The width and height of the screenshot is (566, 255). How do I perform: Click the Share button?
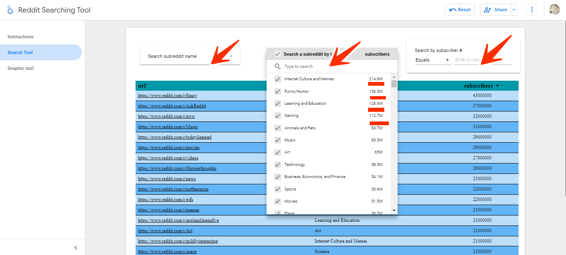[495, 10]
